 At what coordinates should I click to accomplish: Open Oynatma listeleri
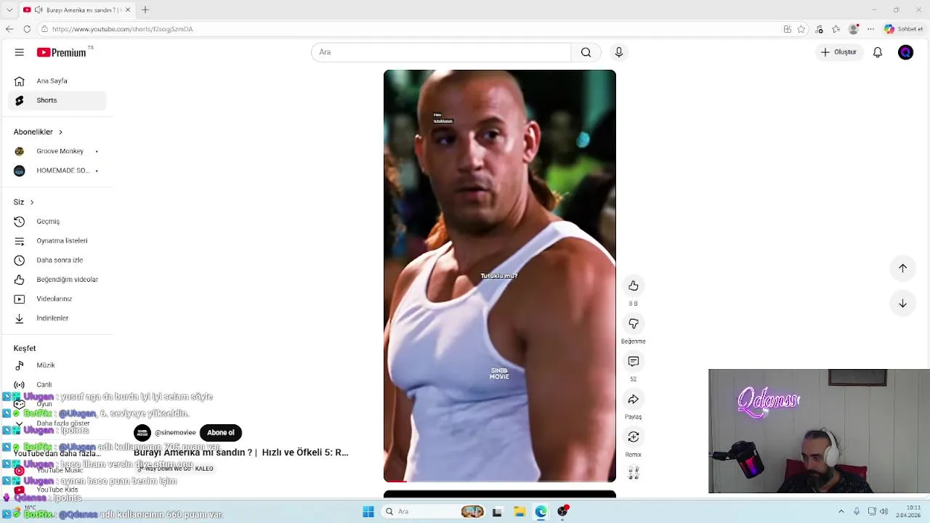pyautogui.click(x=57, y=240)
